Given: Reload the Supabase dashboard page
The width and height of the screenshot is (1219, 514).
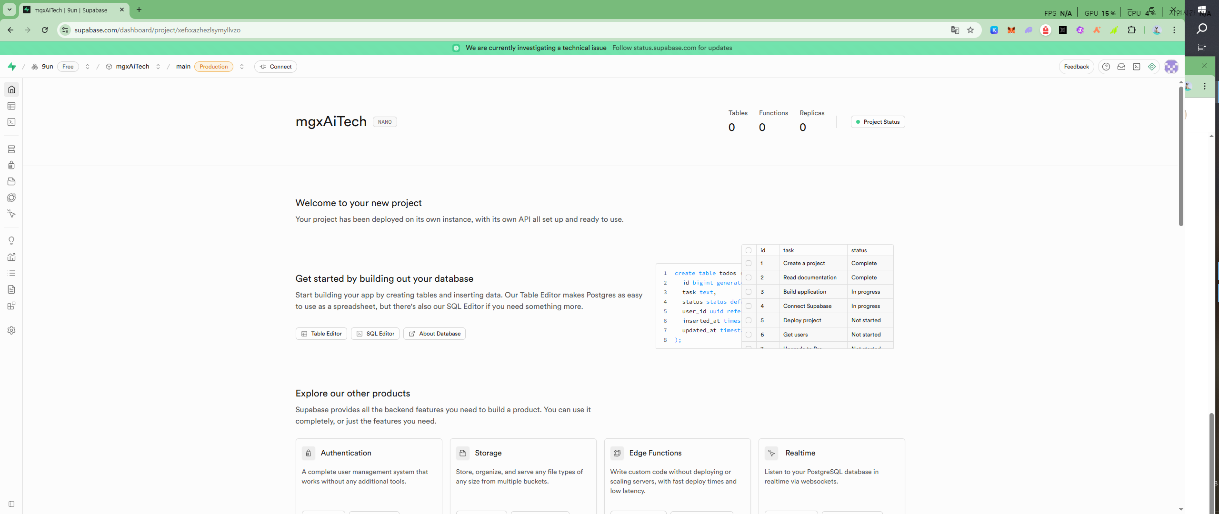Looking at the screenshot, I should (x=45, y=30).
